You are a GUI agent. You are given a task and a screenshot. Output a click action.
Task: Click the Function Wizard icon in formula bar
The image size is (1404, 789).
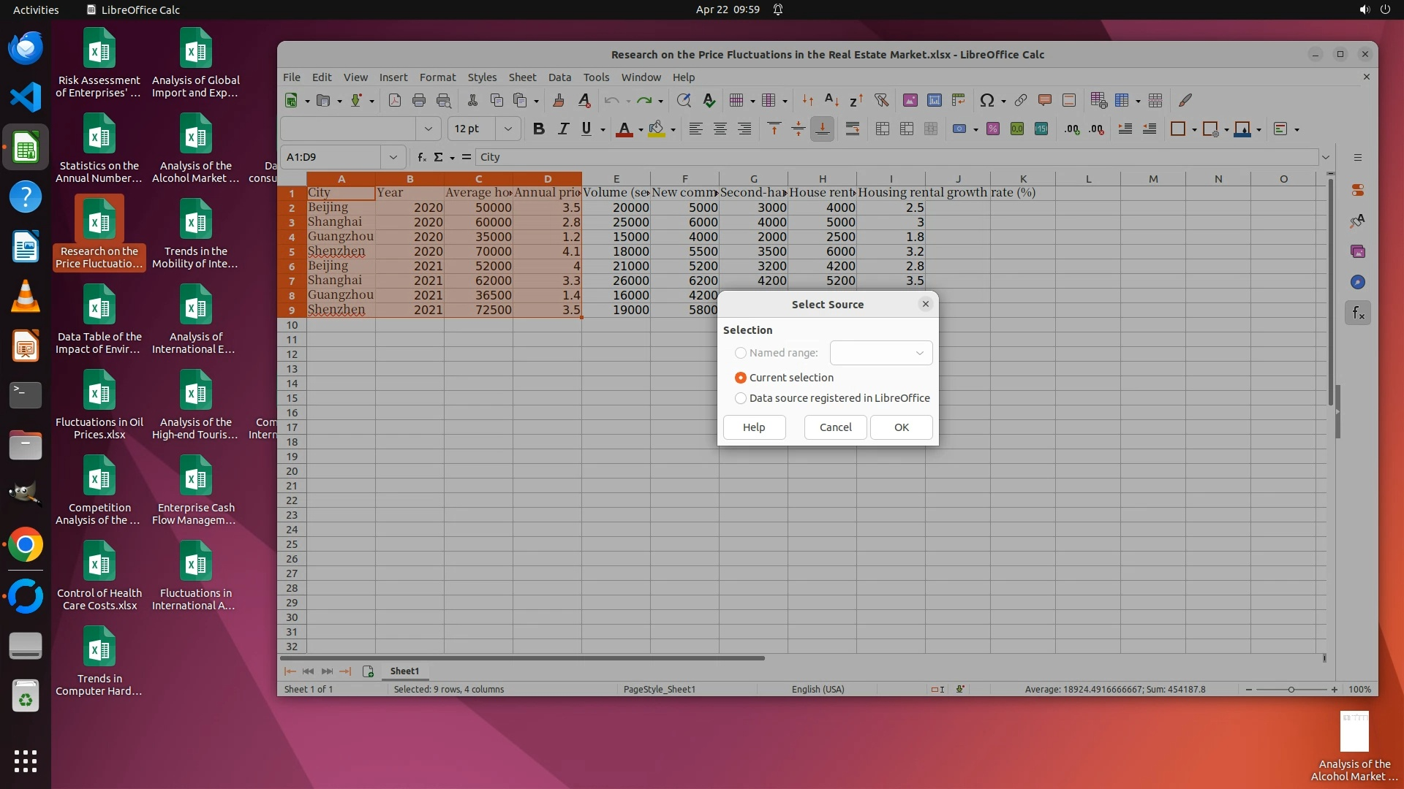coord(422,157)
